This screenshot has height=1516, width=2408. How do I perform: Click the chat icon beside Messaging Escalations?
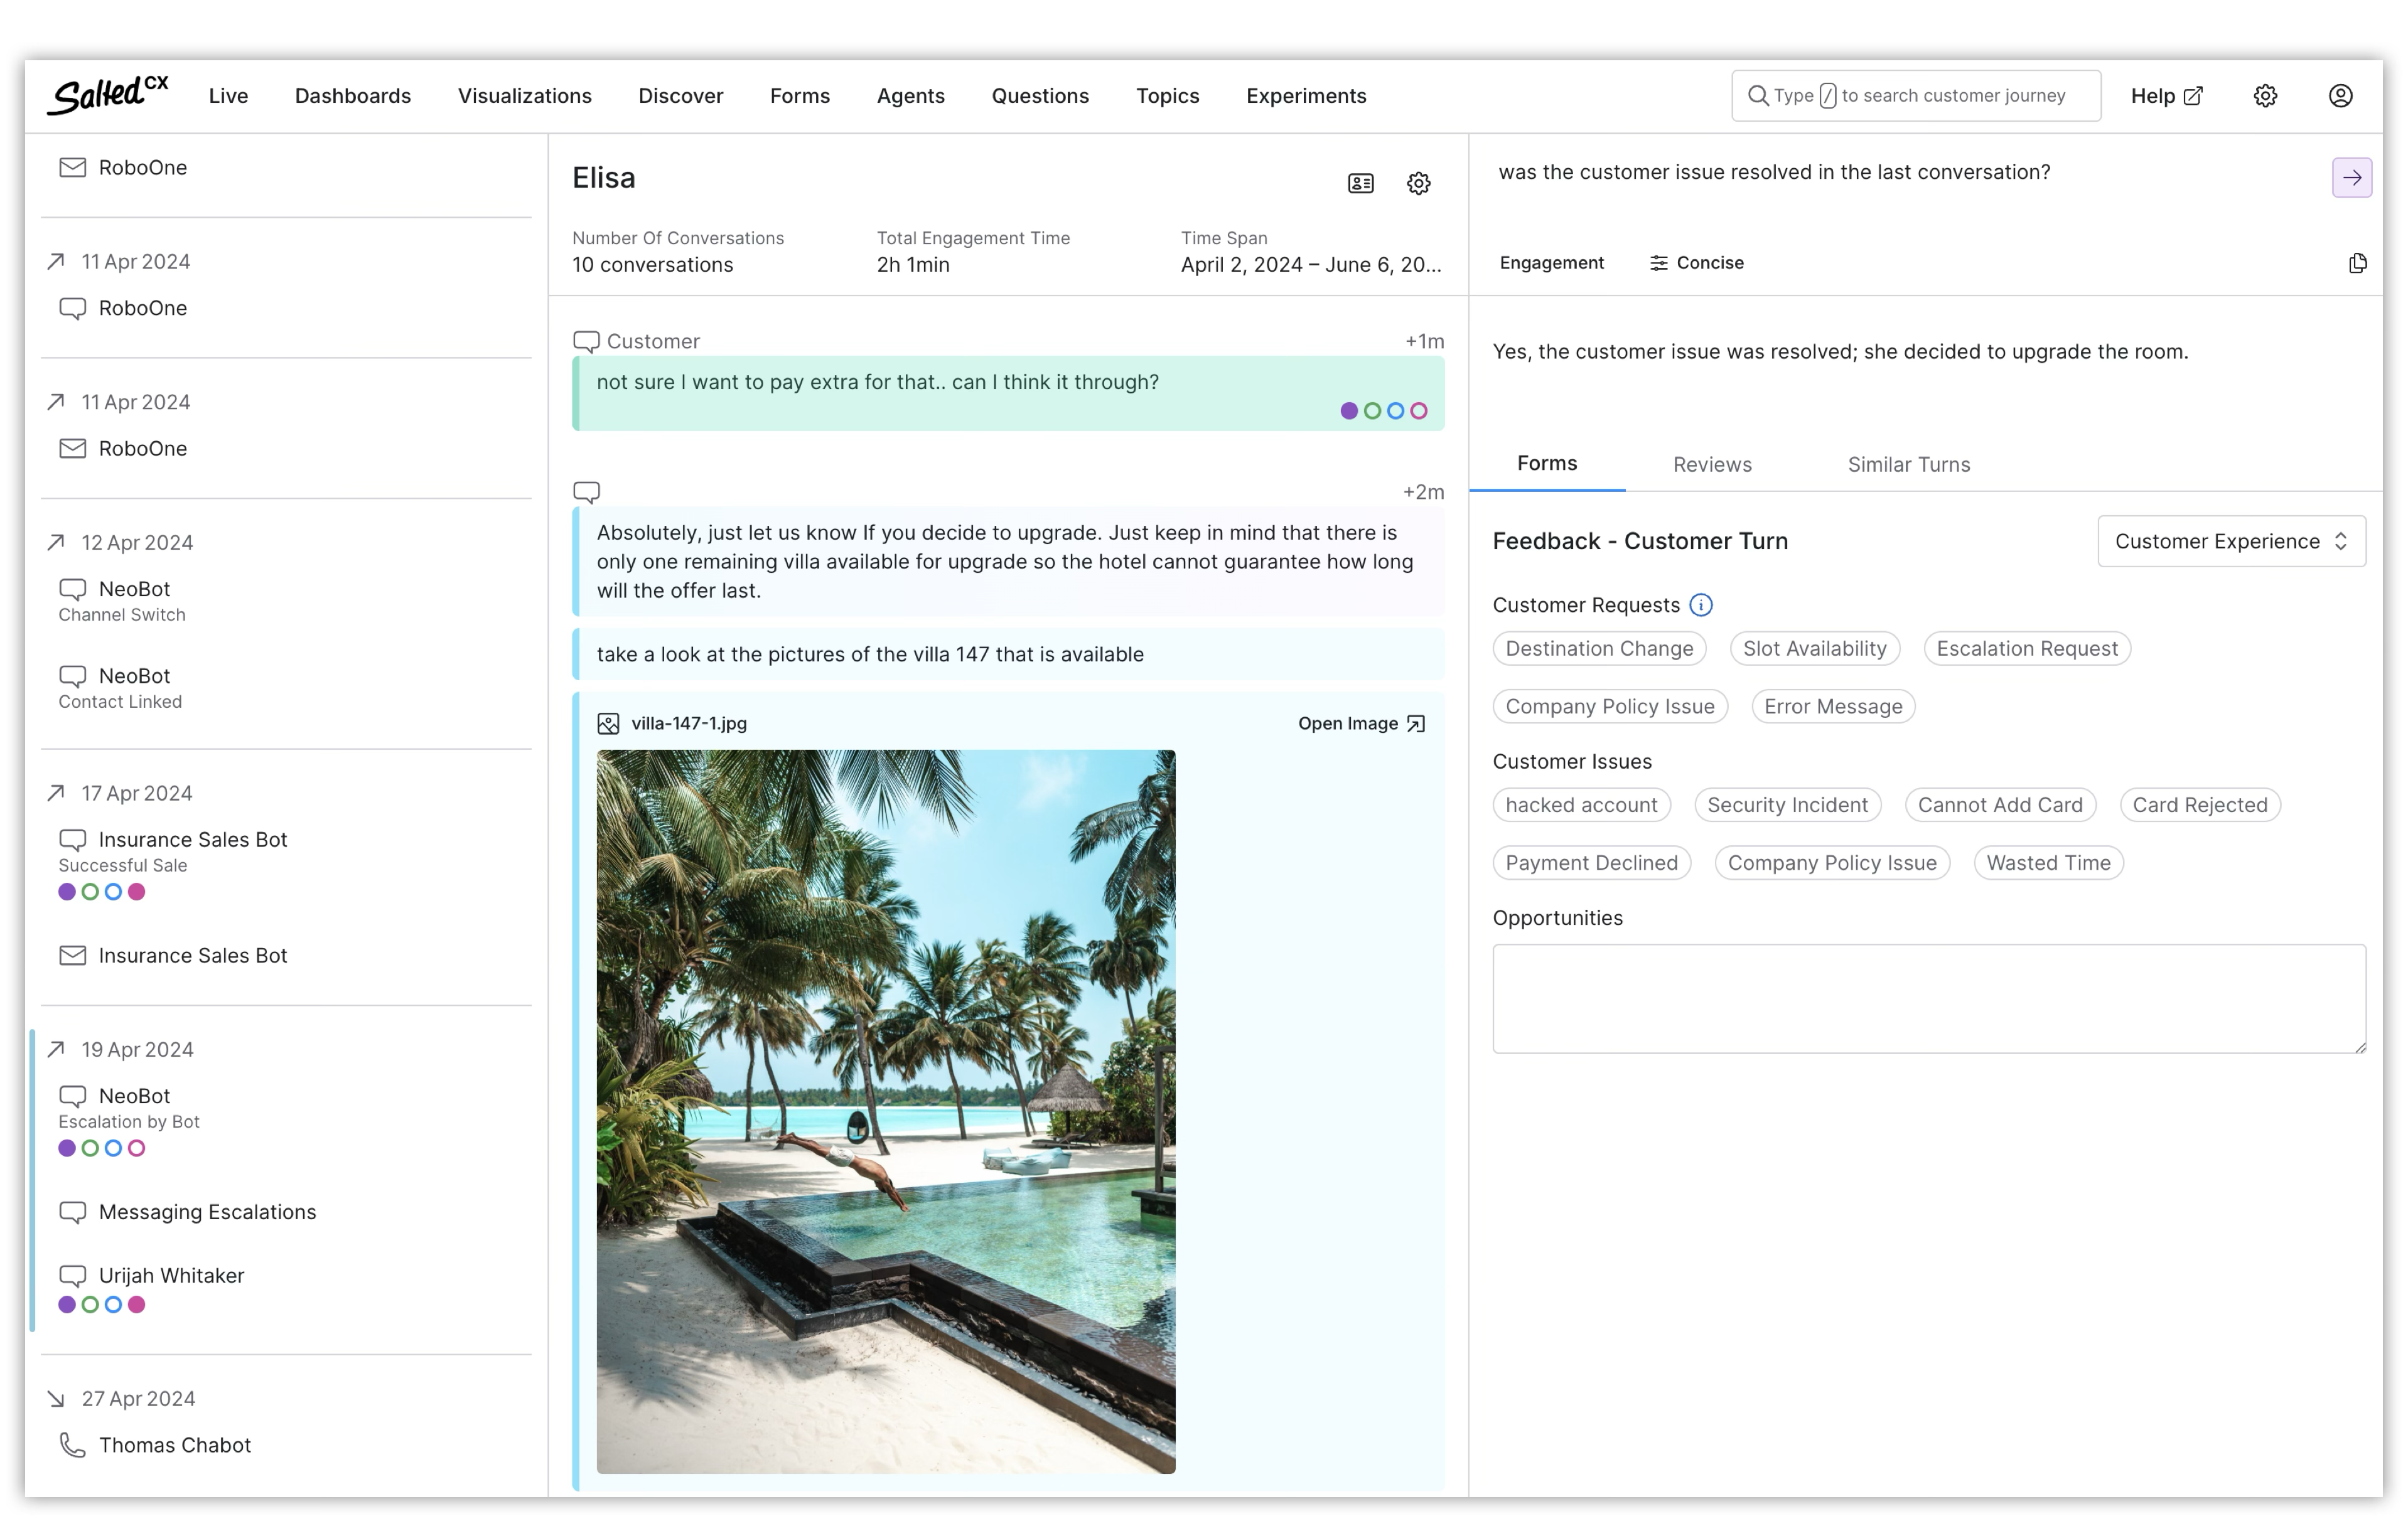pyautogui.click(x=72, y=1212)
